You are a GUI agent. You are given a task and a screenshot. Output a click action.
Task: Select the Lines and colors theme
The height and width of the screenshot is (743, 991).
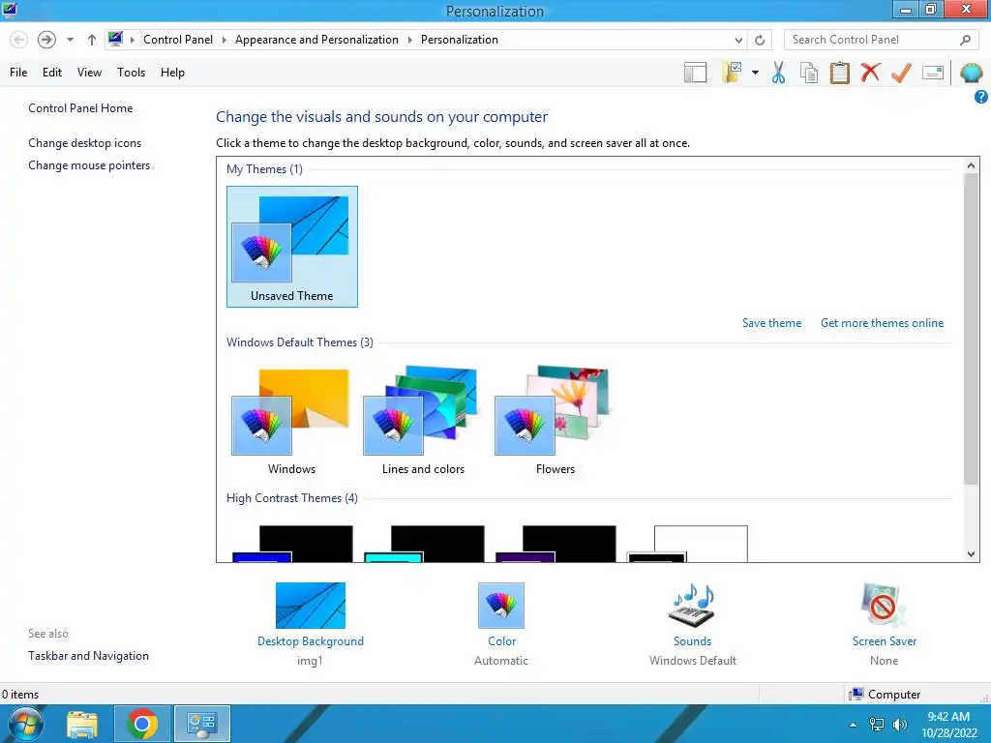(x=423, y=421)
